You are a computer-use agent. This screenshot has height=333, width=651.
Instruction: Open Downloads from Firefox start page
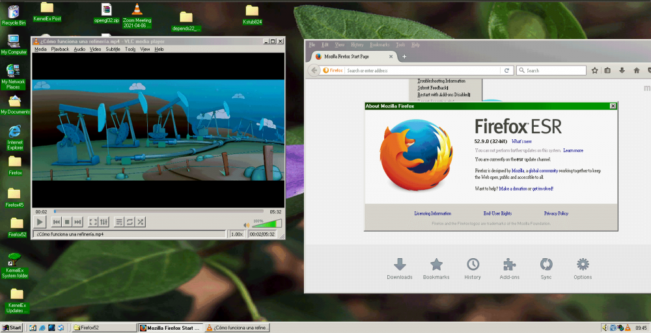point(399,268)
